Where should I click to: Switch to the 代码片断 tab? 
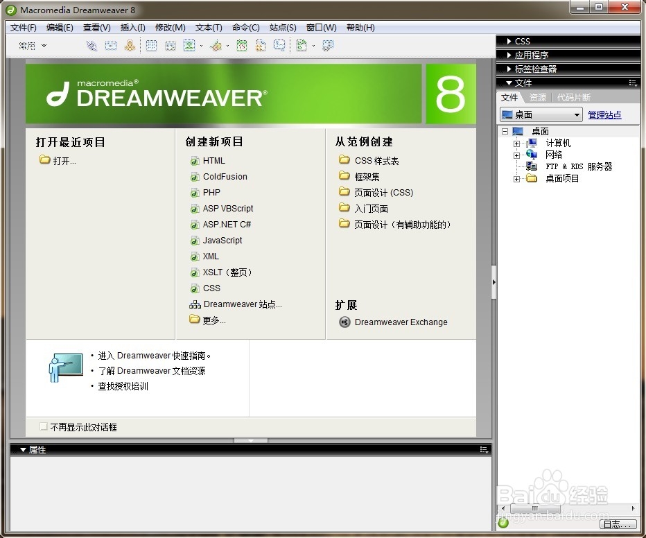(573, 98)
